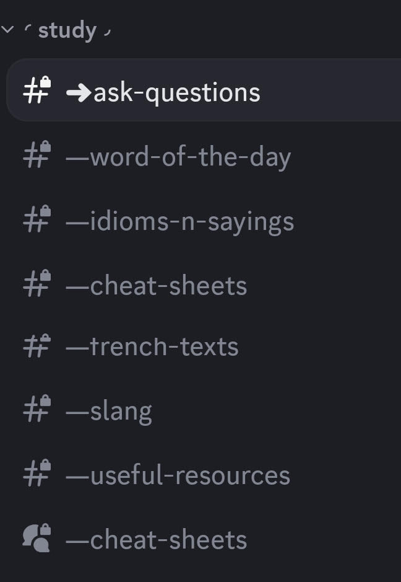The image size is (401, 582).
Task: Click the forum icon beside the bottom cheat-sheets channel
Action: coord(37,539)
